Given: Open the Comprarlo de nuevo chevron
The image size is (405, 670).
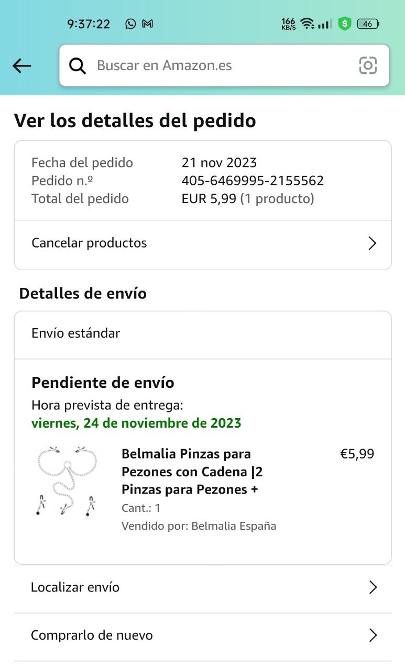Looking at the screenshot, I should [x=373, y=635].
